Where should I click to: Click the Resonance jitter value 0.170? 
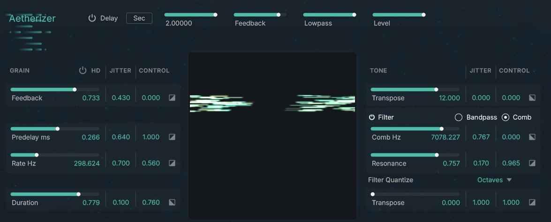click(481, 164)
